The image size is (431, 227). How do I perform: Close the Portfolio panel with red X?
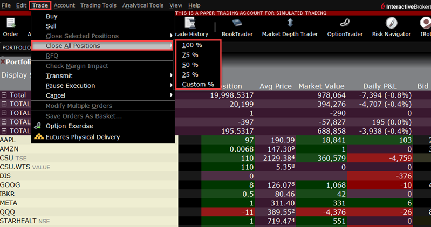click(3, 61)
